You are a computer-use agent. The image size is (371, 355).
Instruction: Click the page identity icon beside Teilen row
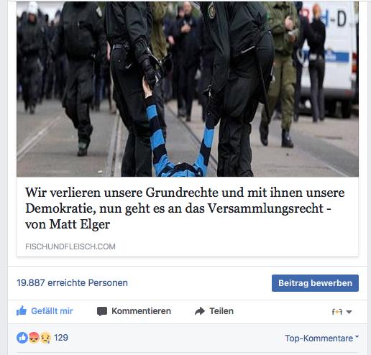[x=337, y=312]
